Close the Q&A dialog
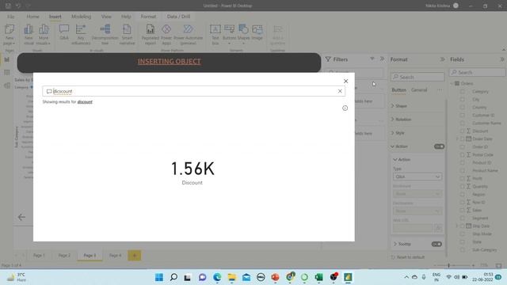This screenshot has height=285, width=507. (x=345, y=81)
